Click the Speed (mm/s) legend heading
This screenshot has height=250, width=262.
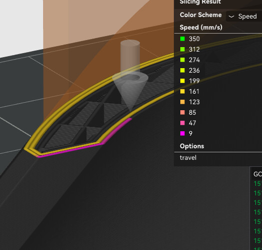click(201, 27)
